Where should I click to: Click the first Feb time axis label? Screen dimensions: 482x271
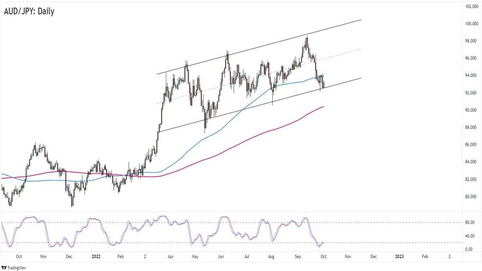coord(120,257)
